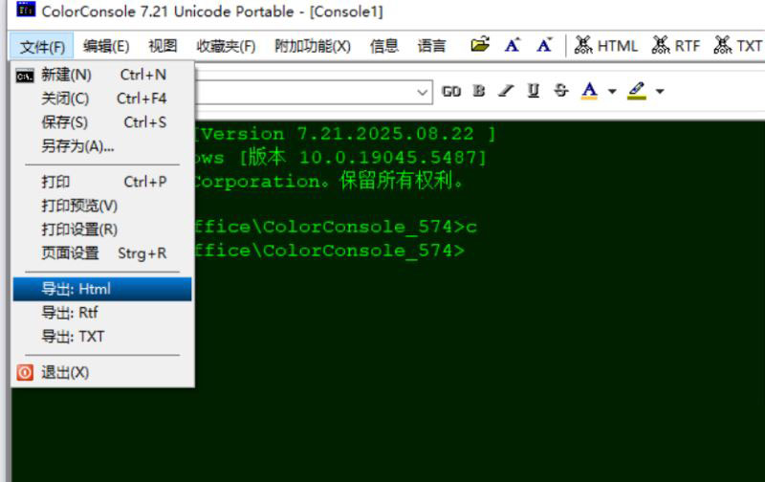Choose 另存为(A)... menu entry
The image size is (765, 482).
(x=102, y=146)
